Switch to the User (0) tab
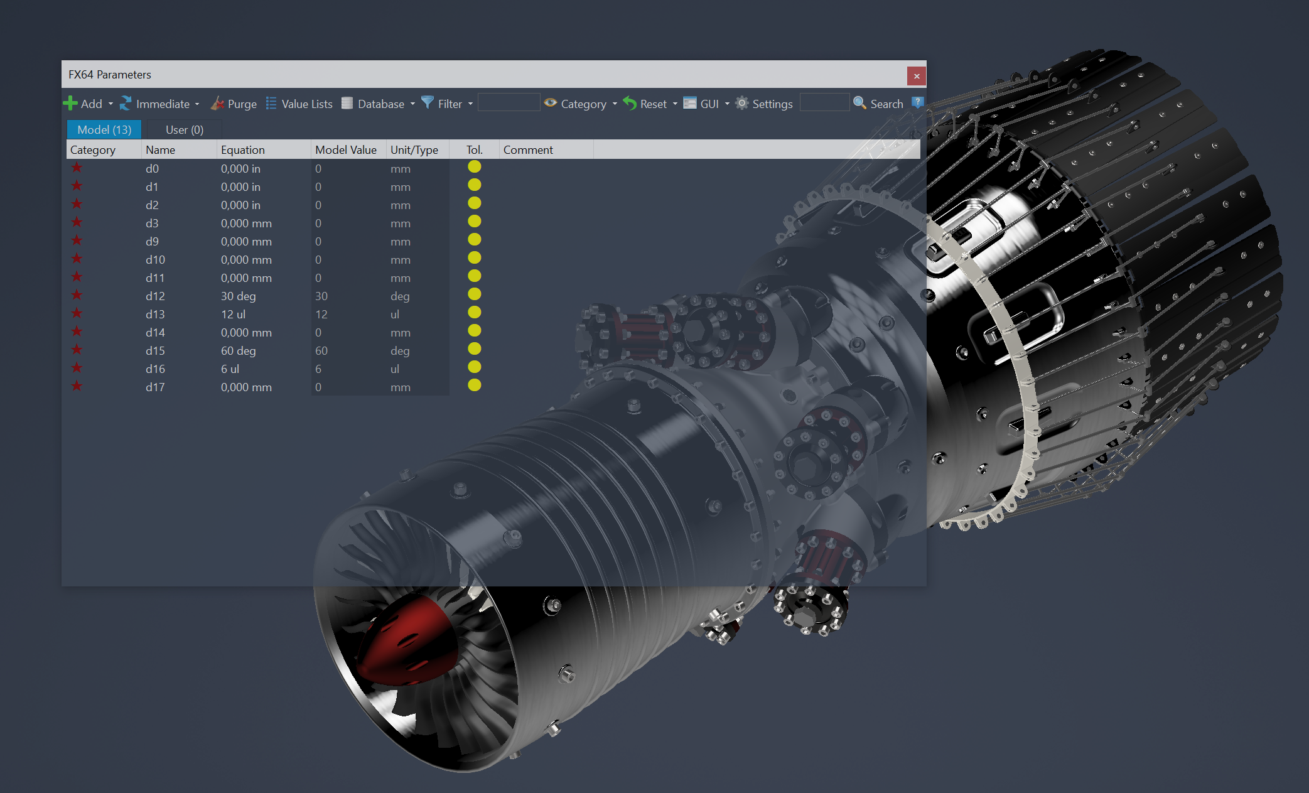Image resolution: width=1309 pixels, height=793 pixels. (x=184, y=129)
